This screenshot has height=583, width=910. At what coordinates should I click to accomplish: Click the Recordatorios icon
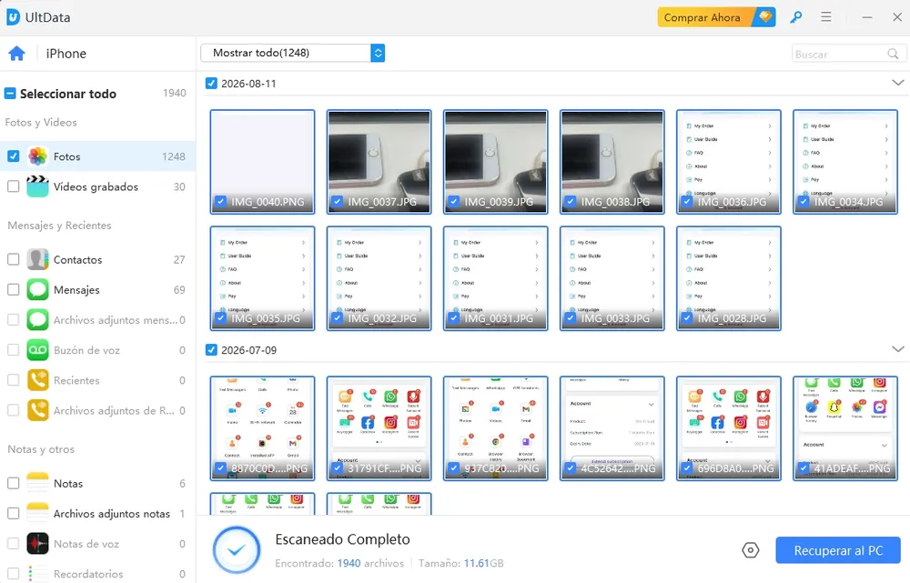pyautogui.click(x=37, y=573)
